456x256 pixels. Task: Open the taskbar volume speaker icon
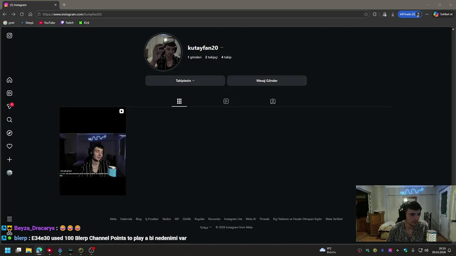[426, 250]
